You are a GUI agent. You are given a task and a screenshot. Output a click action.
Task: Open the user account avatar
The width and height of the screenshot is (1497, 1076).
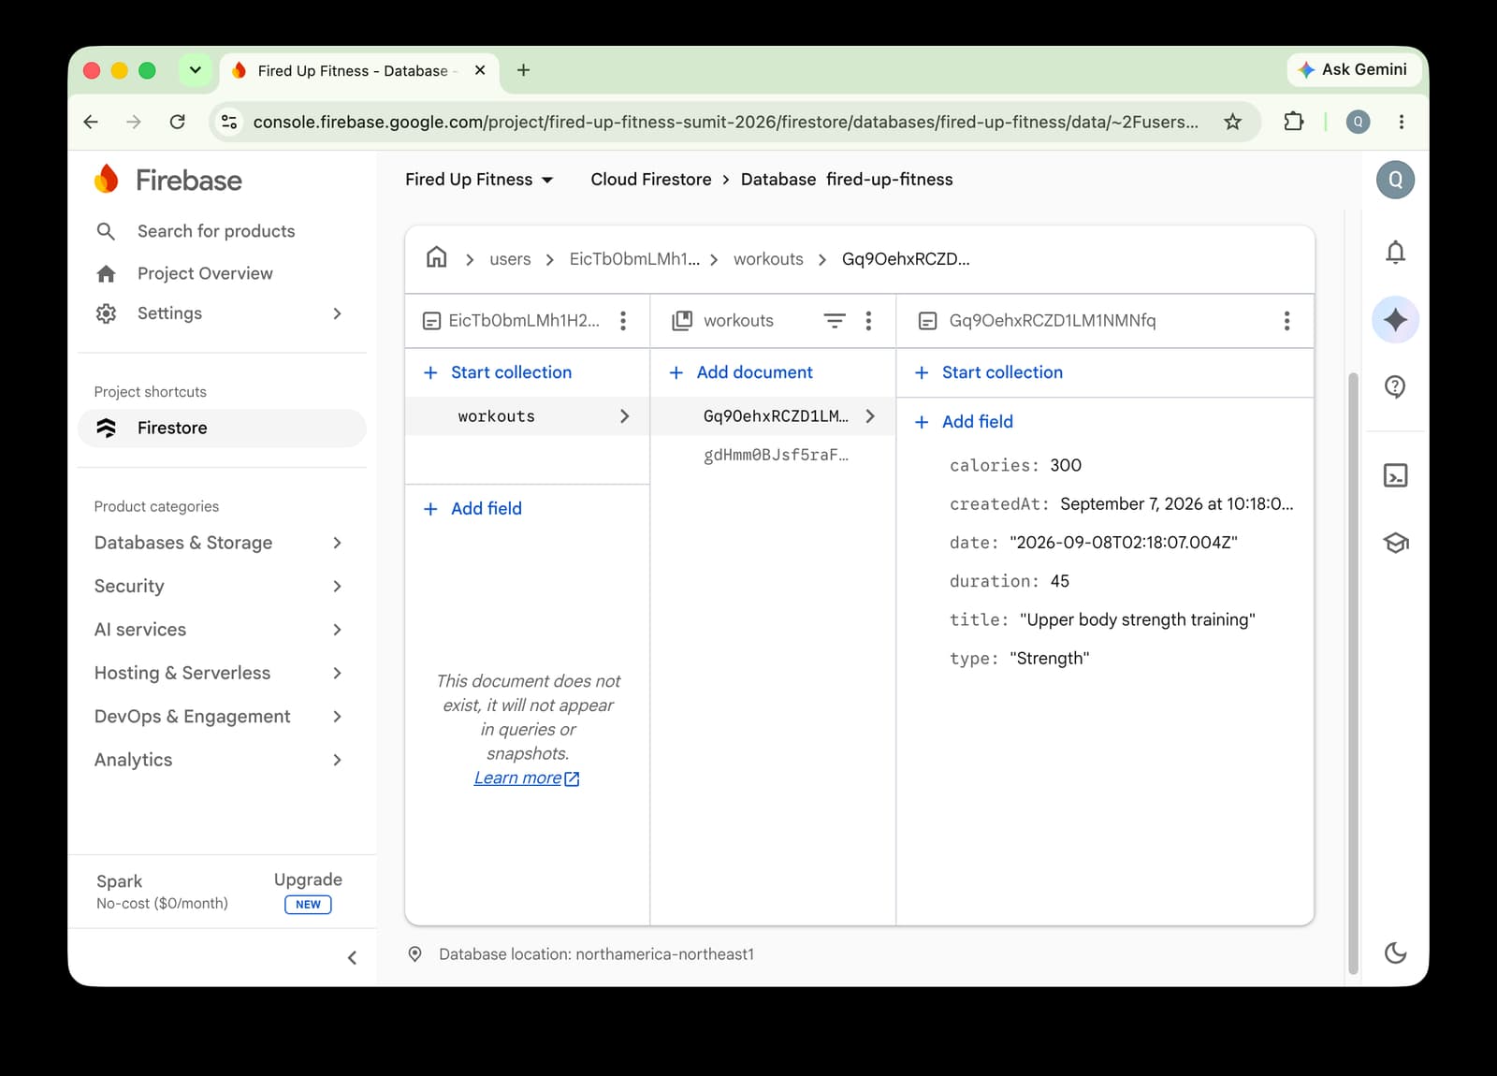pyautogui.click(x=1395, y=180)
